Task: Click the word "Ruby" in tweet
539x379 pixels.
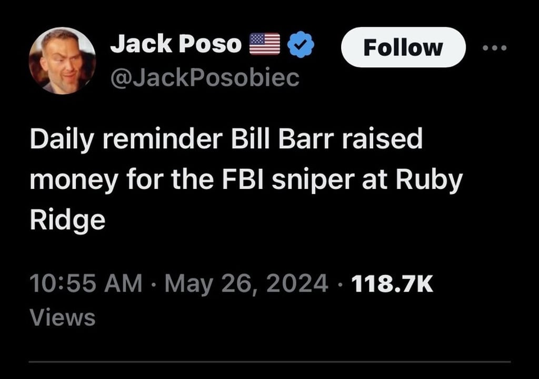Action: [436, 181]
